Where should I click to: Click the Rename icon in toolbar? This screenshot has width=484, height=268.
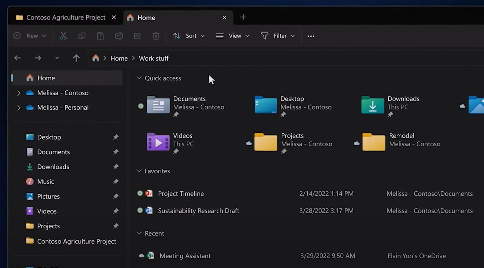pos(119,36)
